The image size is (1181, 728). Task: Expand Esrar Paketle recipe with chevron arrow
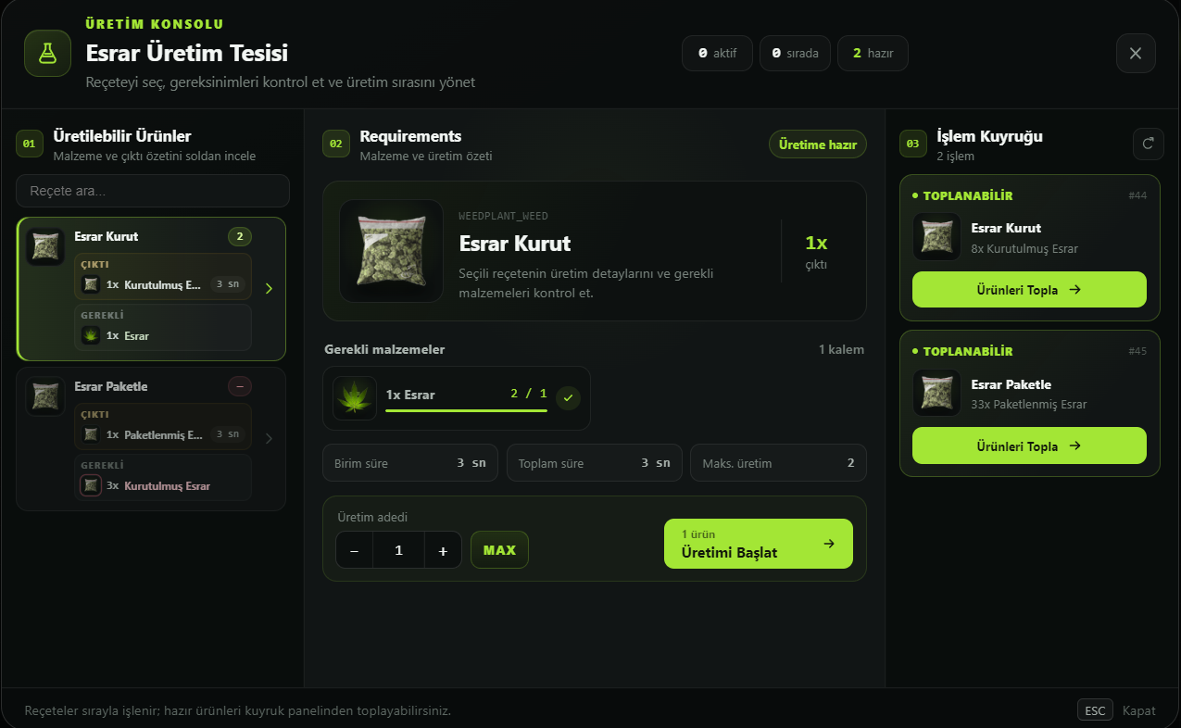click(269, 439)
